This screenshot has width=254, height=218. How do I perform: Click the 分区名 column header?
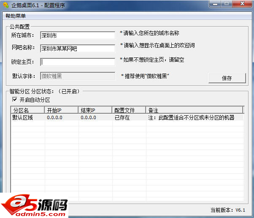tap(27, 110)
